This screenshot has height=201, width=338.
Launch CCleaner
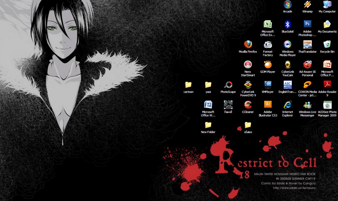click(x=248, y=104)
